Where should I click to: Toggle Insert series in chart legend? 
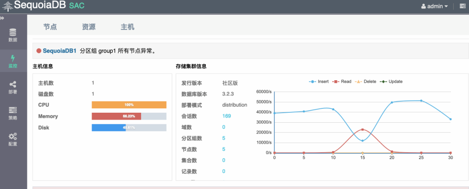pos(319,81)
